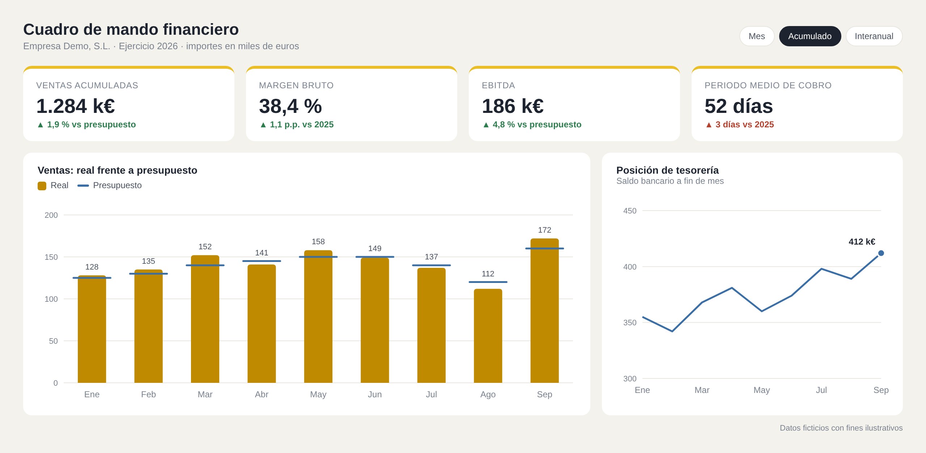
Task: Click the Ago budget line marker
Action: (488, 282)
